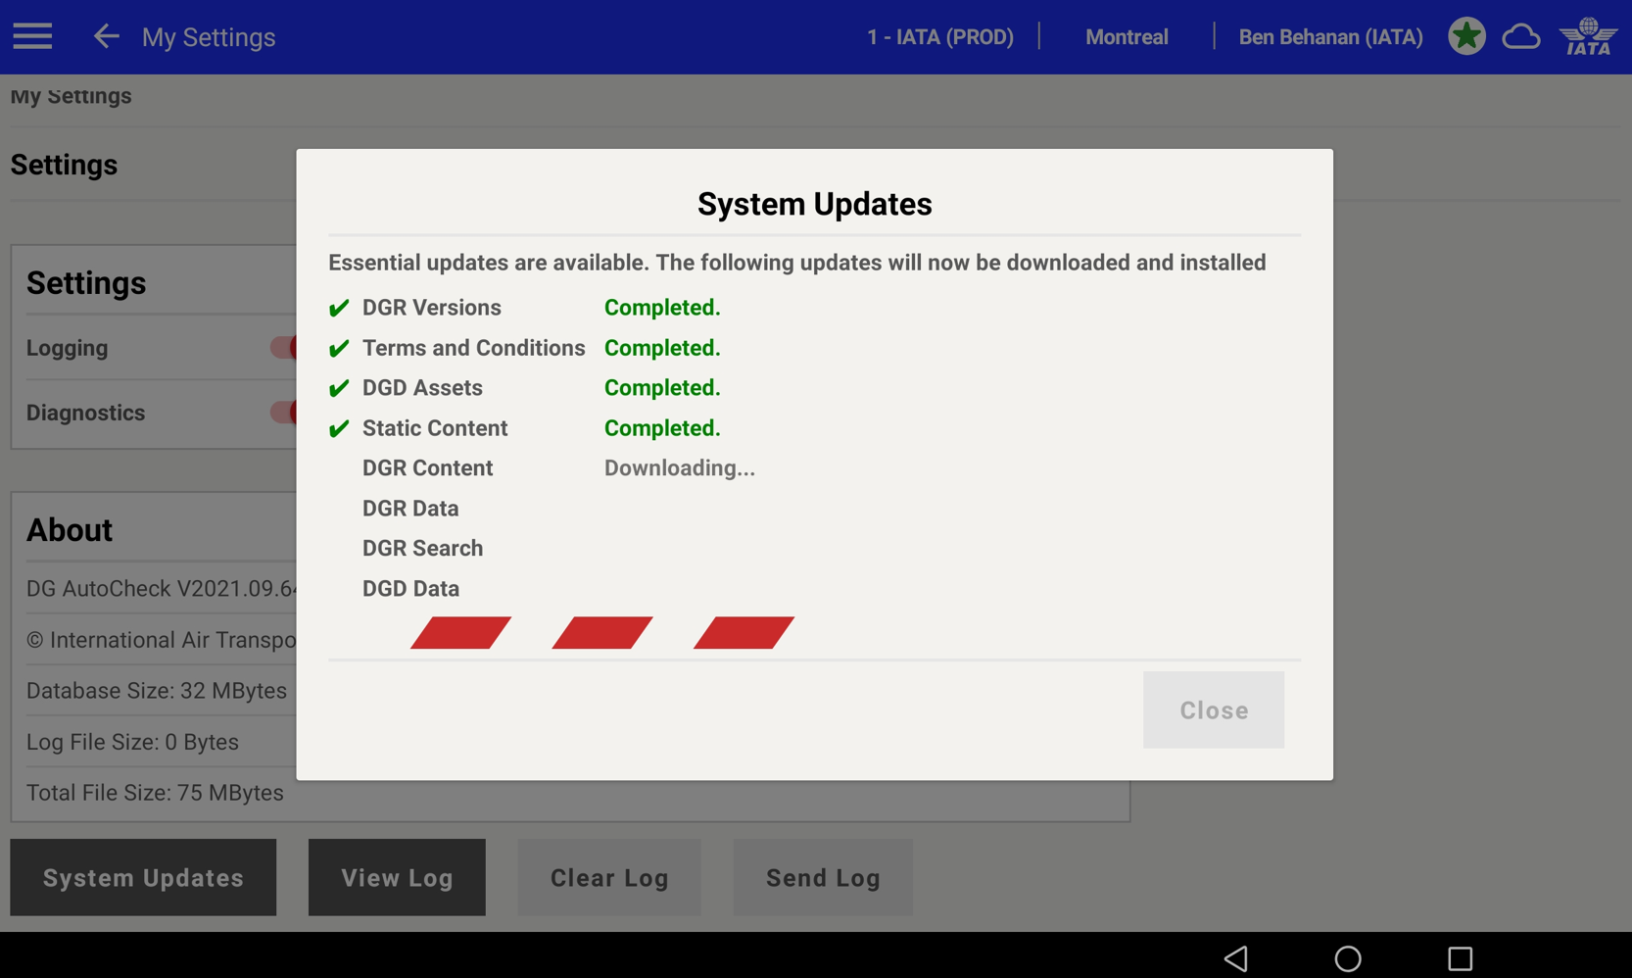Screen dimensions: 1632x978
Task: Tap the red striped download progress bar
Action: [602, 632]
